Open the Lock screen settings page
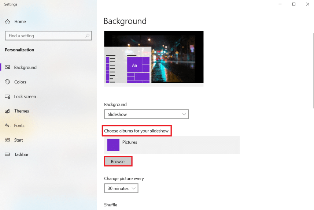314x210 pixels. [25, 97]
